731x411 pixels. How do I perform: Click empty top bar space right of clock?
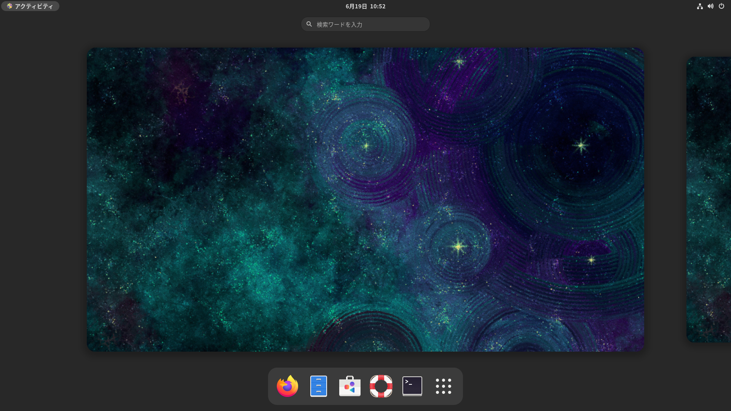coord(533,6)
